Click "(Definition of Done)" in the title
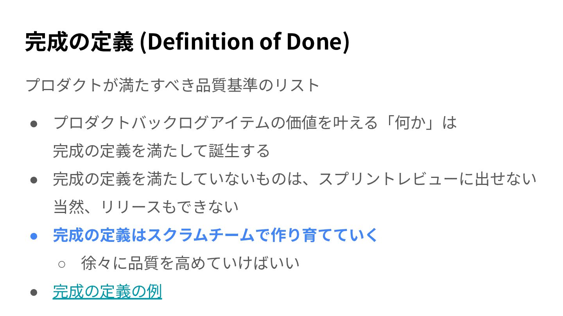The image size is (563, 316). tap(244, 42)
